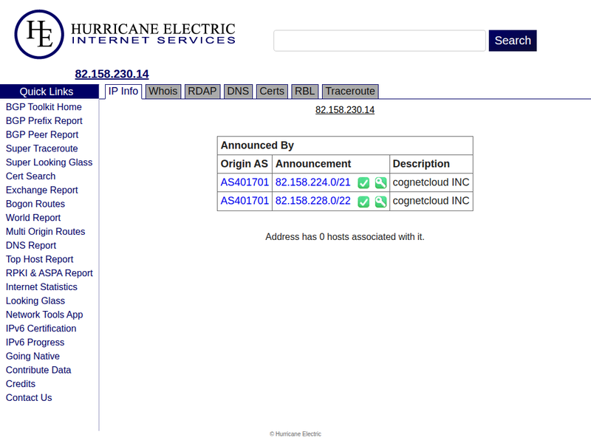591x443 pixels.
Task: Open the bold 82.158.230.14 heading link
Action: 112,74
